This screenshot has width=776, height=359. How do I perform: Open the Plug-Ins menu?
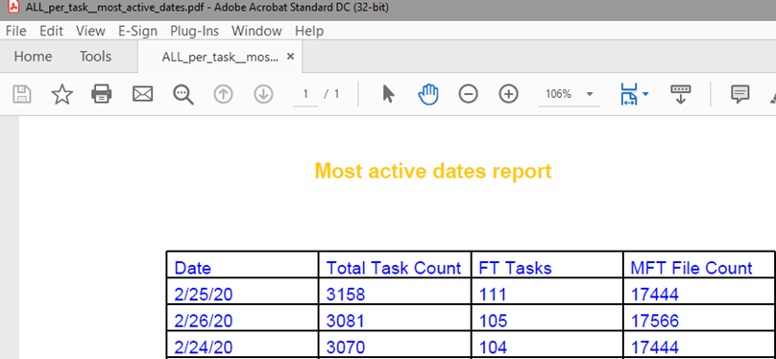[x=195, y=31]
